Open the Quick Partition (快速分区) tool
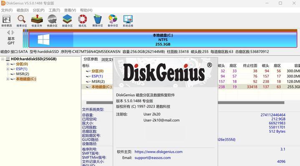300x166 pixels. (52, 21)
